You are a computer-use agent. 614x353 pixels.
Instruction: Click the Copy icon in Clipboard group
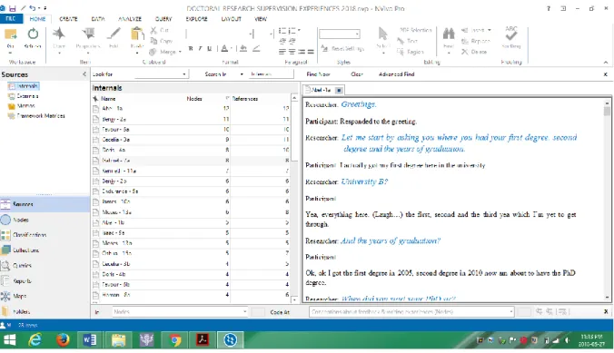click(x=153, y=41)
